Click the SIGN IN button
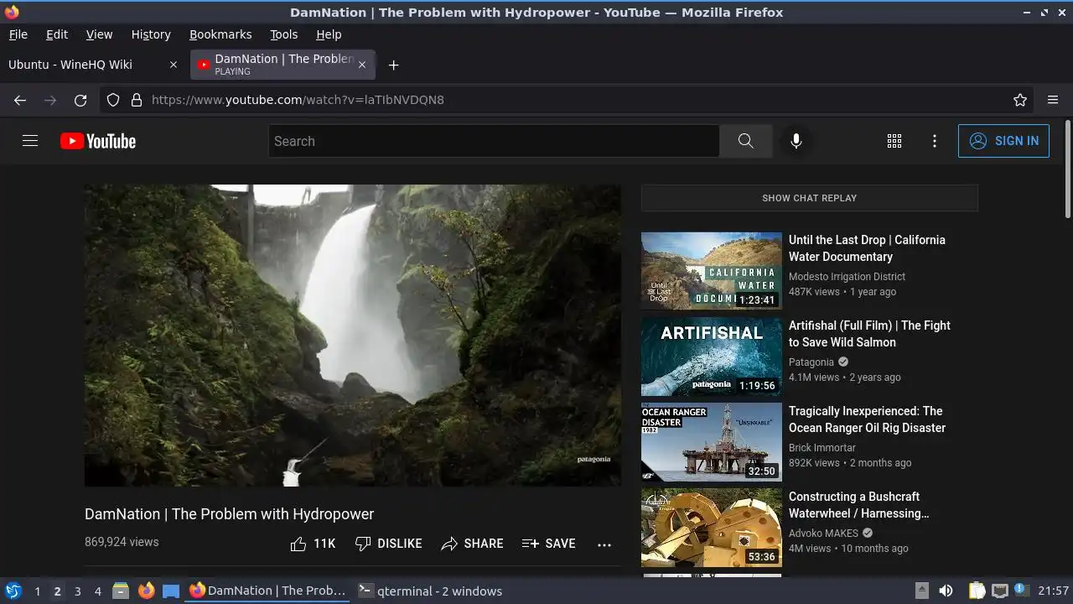This screenshot has width=1073, height=604. tap(1003, 141)
